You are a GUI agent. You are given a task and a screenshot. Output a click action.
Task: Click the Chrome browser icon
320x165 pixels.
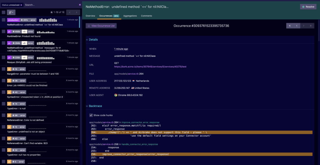point(116,95)
